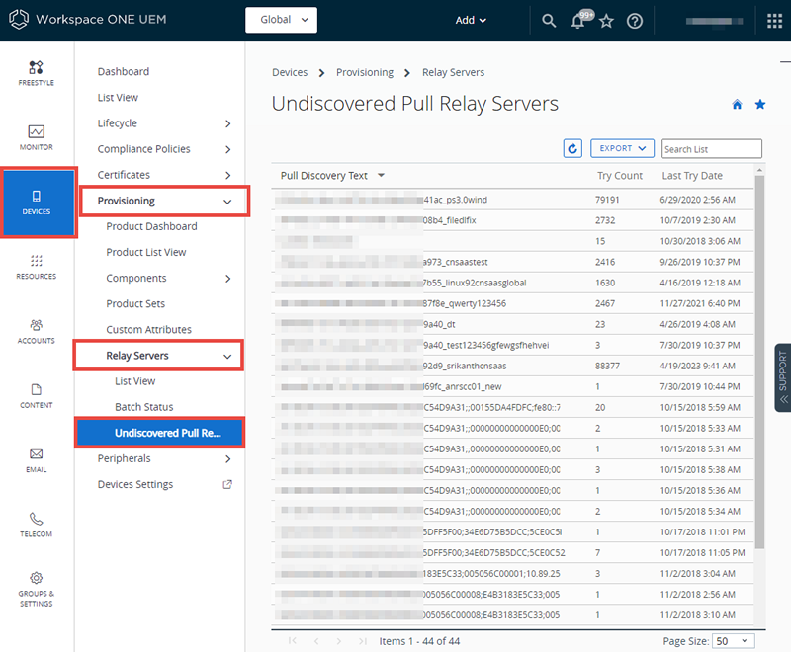Sort by Try Count column header

[620, 175]
